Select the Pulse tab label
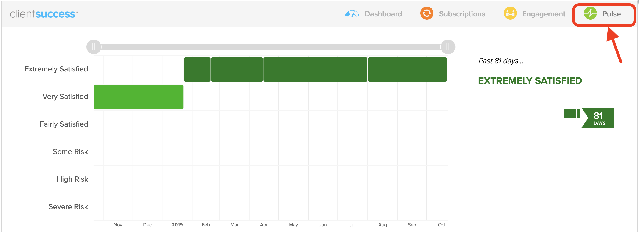639x234 pixels. tap(611, 14)
